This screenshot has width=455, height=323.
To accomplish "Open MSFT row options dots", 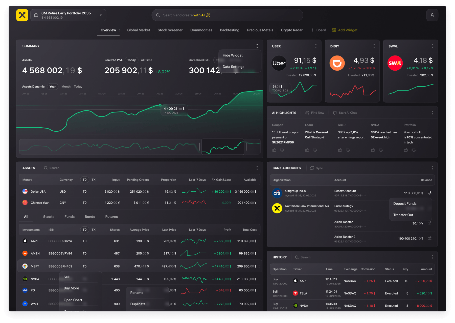I will pyautogui.click(x=259, y=266).
